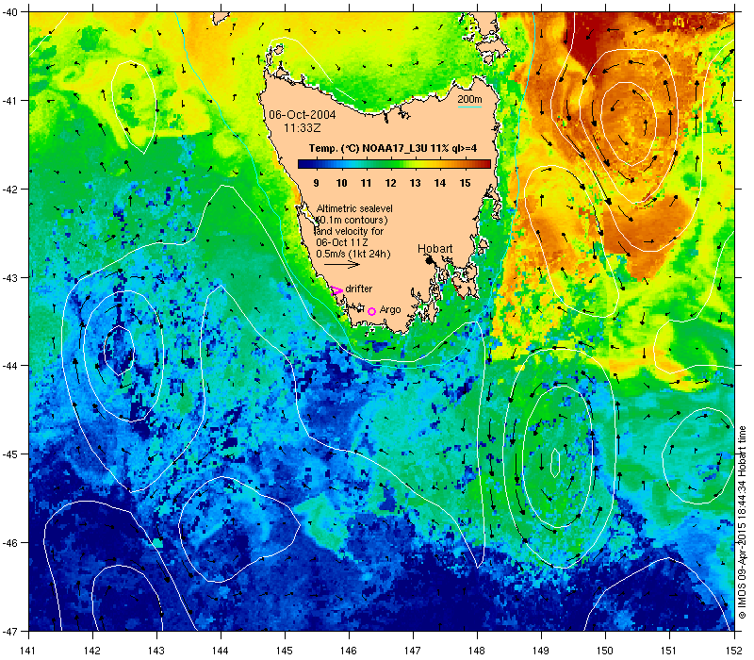Click the '141' longitude axis label
The width and height of the screenshot is (754, 660).
click(28, 651)
